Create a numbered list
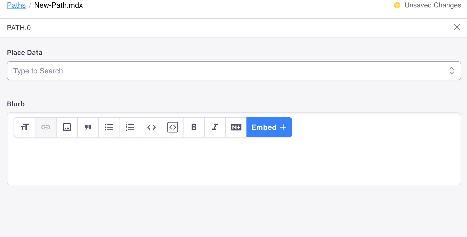 pyautogui.click(x=130, y=127)
